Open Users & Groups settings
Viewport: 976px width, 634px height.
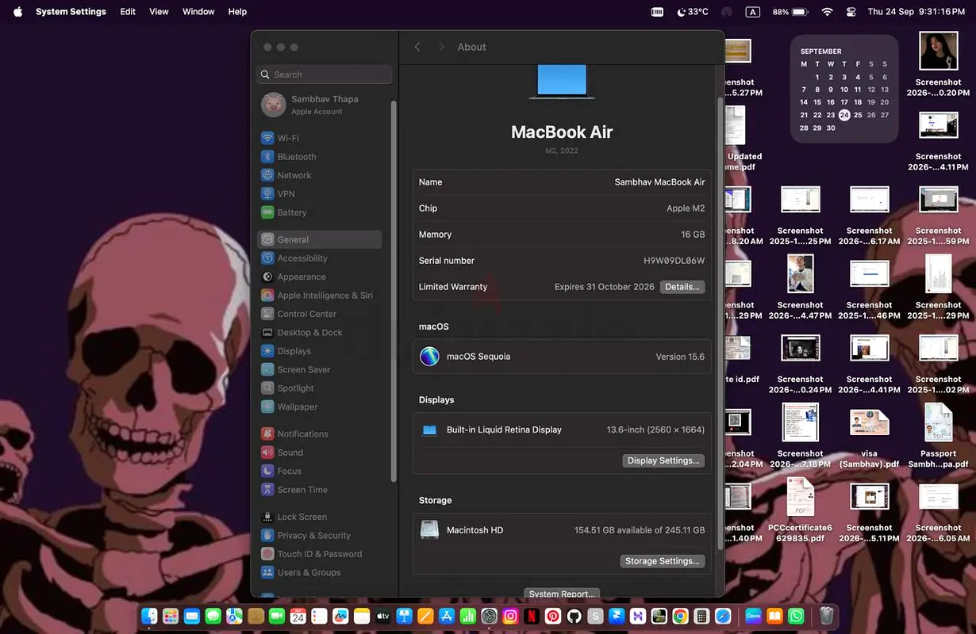(x=319, y=572)
